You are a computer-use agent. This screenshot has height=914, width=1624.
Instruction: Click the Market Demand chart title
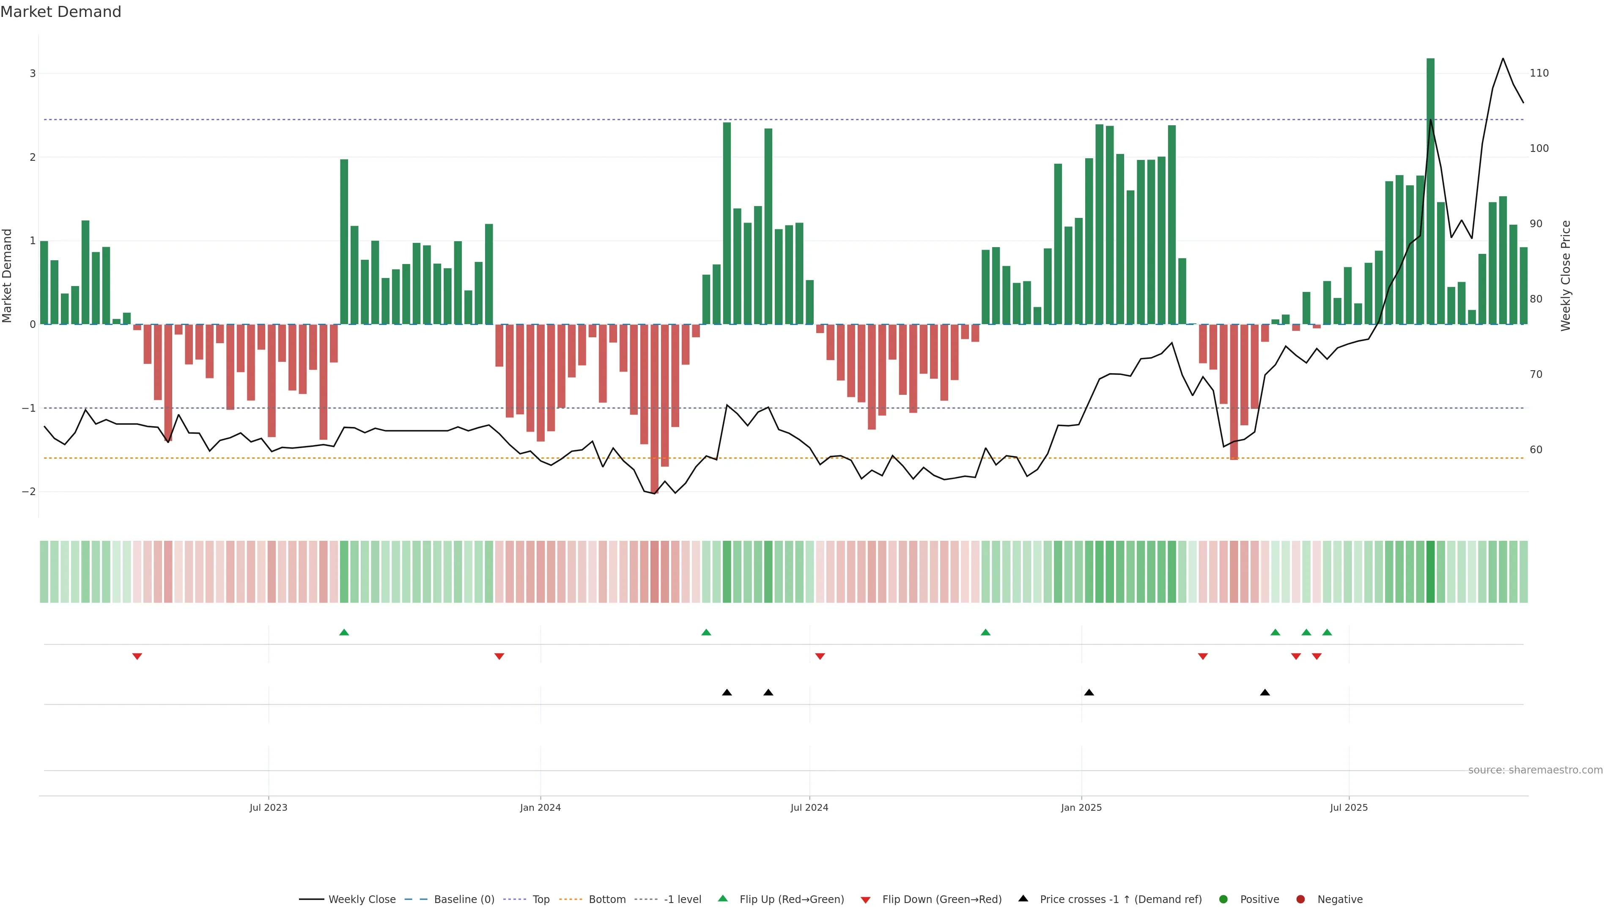60,12
